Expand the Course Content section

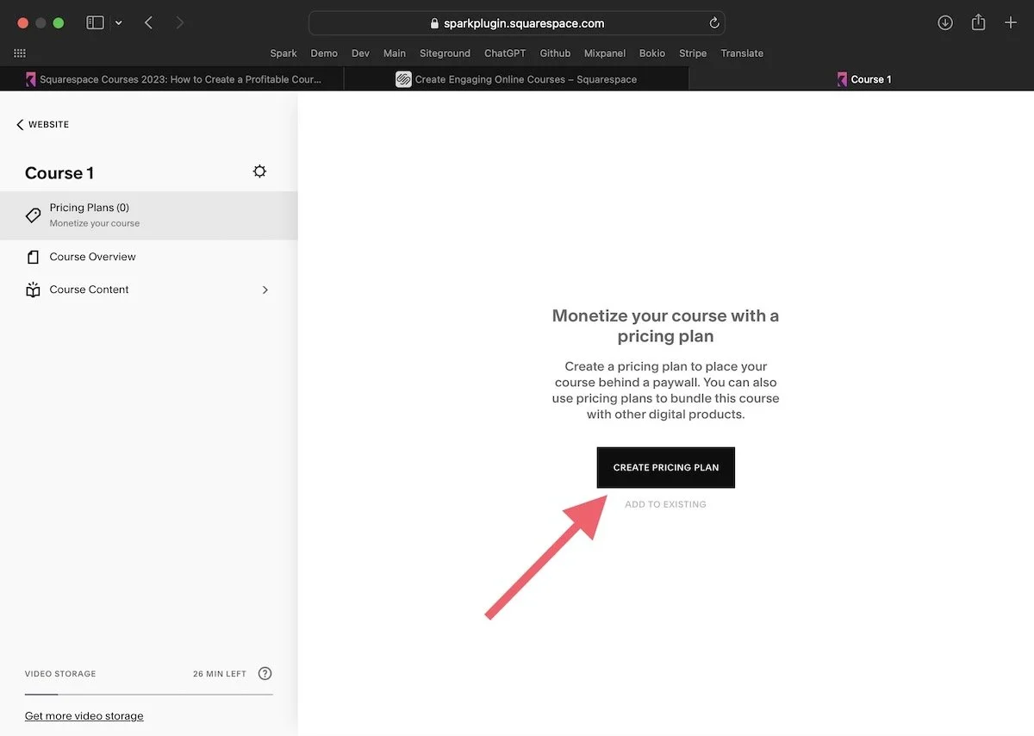(x=265, y=290)
